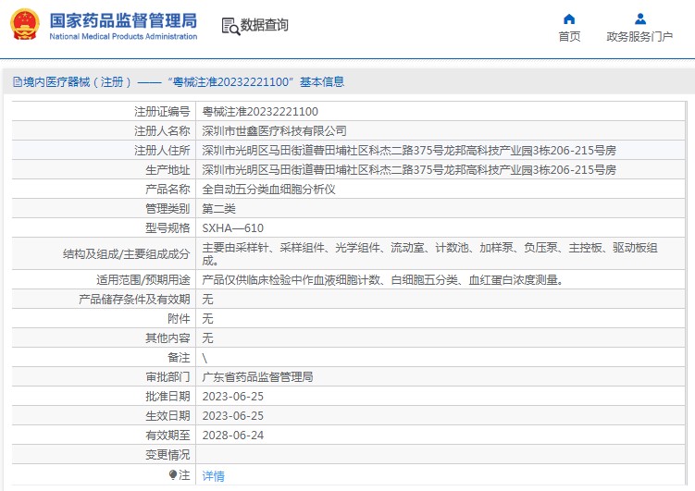
Task: Select 全自动五分类血细胞分析仪 product name
Action: tap(268, 190)
